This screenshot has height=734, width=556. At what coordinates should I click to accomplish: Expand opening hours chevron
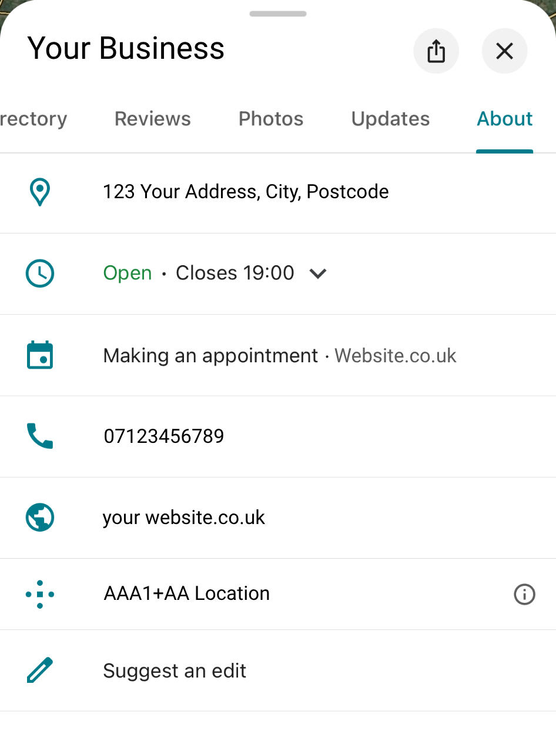pyautogui.click(x=318, y=273)
